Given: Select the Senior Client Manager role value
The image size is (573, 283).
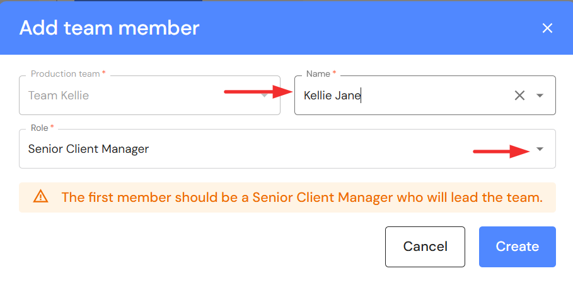Looking at the screenshot, I should click(89, 149).
